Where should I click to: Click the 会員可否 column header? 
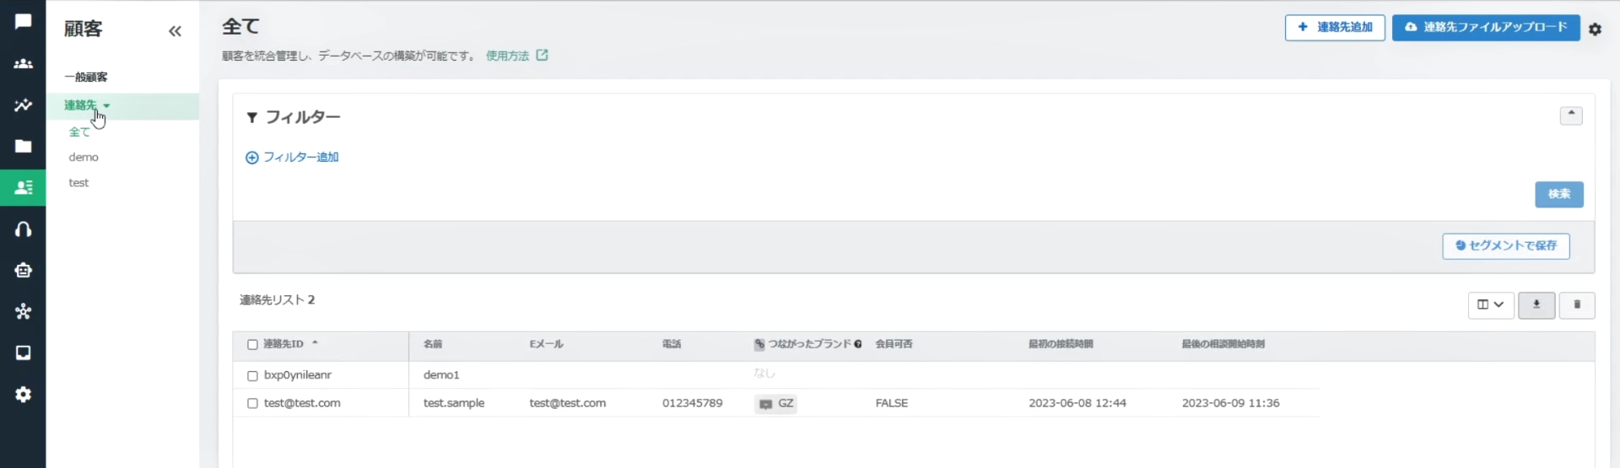pos(894,344)
